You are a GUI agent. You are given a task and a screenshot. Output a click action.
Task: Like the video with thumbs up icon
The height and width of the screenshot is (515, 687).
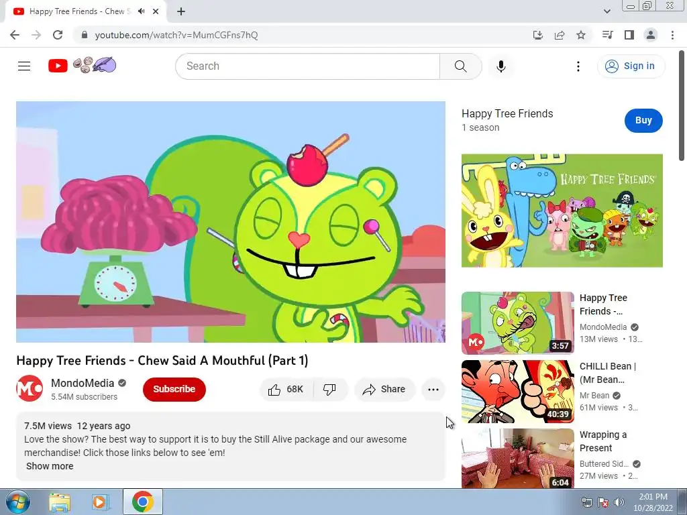tap(274, 390)
